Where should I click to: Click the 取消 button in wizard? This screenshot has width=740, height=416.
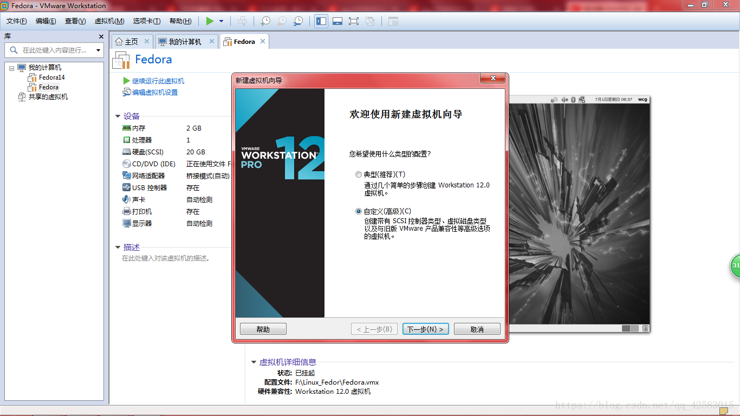point(477,329)
